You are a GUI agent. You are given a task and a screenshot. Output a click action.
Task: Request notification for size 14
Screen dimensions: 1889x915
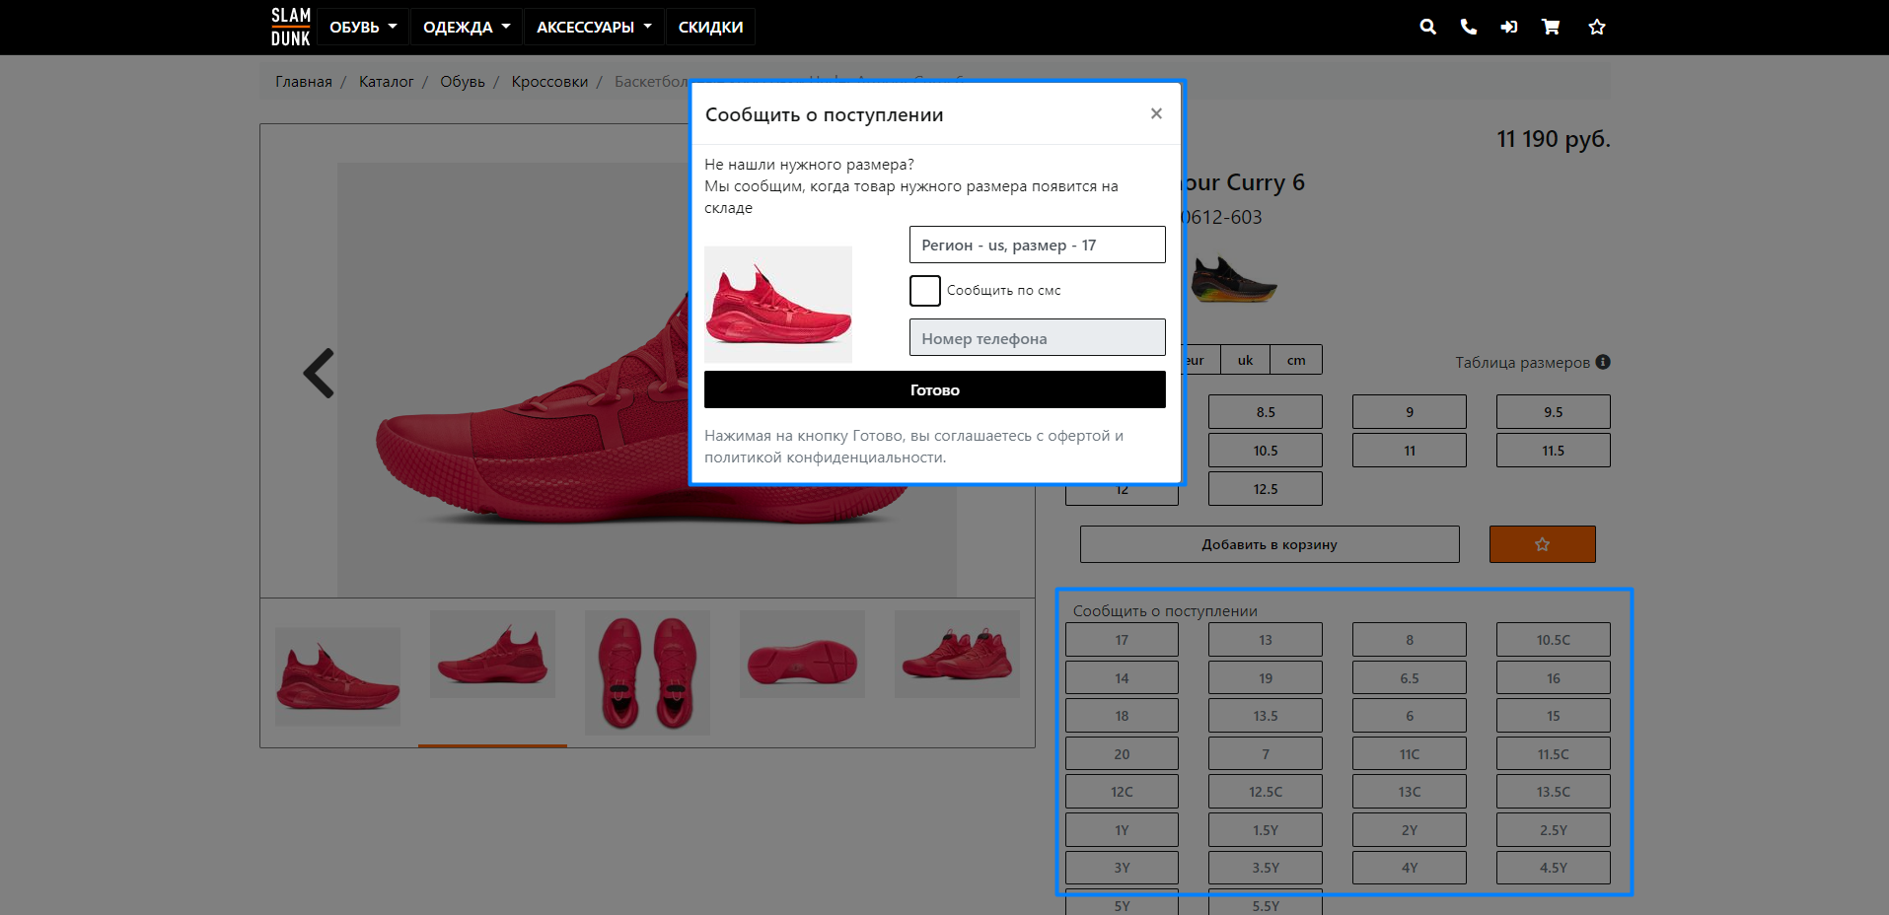pyautogui.click(x=1122, y=678)
